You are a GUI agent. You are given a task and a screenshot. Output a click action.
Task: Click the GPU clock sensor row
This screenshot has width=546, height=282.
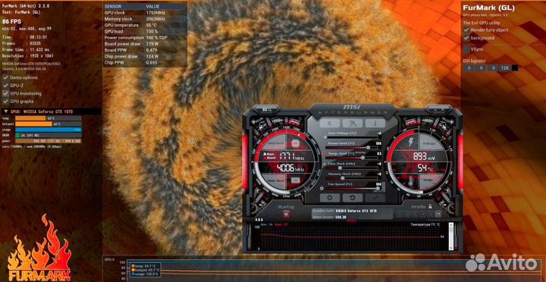[x=145, y=13]
